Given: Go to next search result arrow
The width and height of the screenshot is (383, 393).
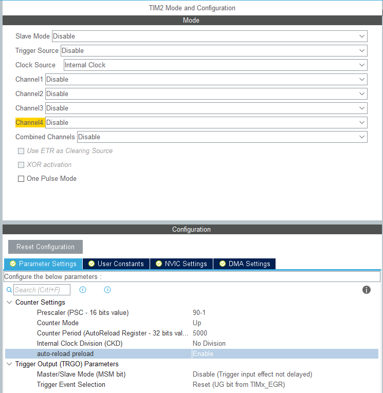Looking at the screenshot, I should click(x=107, y=290).
